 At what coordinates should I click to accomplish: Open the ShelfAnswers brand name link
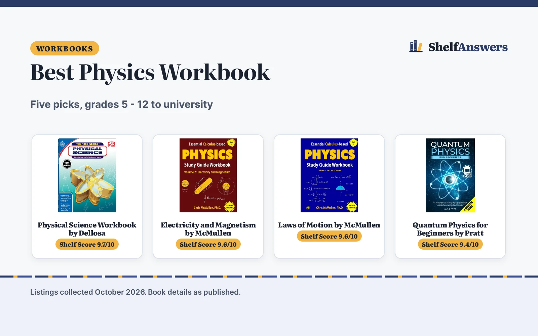click(468, 47)
